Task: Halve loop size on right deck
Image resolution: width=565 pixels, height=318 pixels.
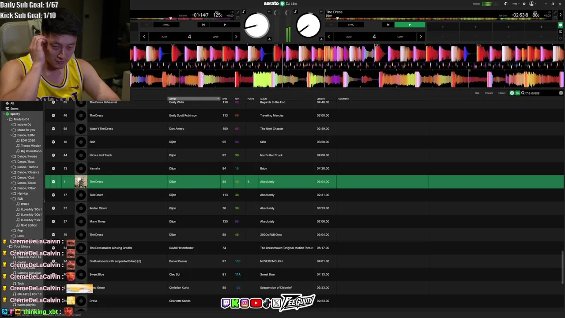Action: pos(328,37)
